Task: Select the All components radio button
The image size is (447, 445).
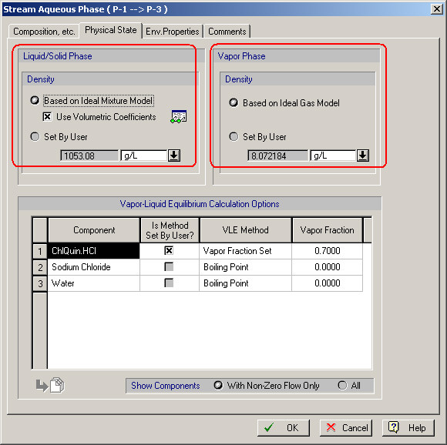Action: pyautogui.click(x=342, y=385)
